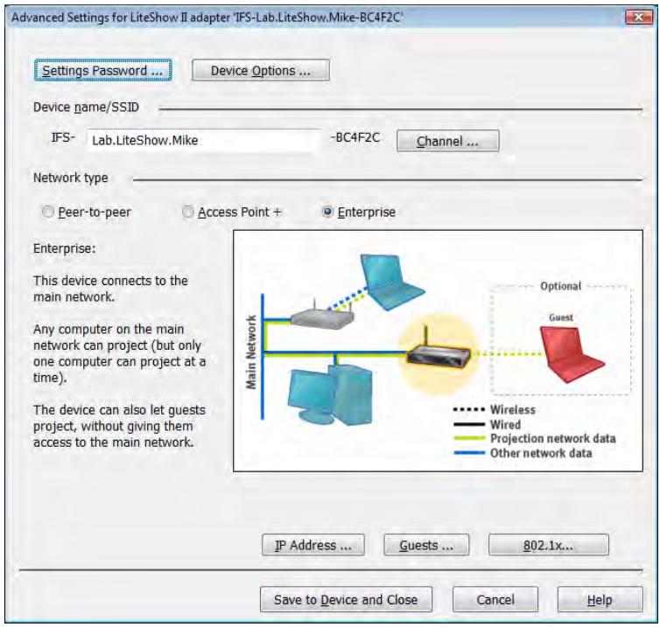Click the 'Device name/SSID' section label

coord(86,108)
